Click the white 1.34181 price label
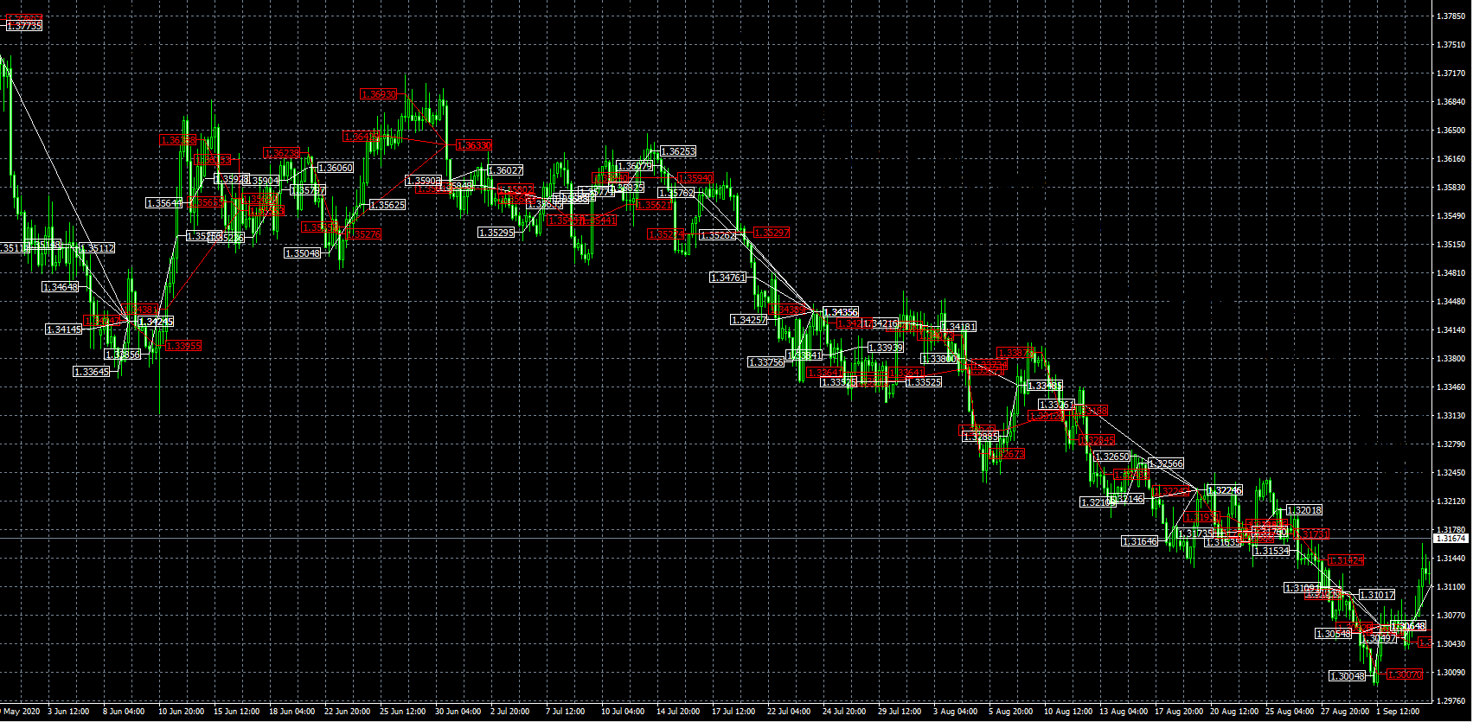This screenshot has width=1473, height=722. [x=958, y=327]
